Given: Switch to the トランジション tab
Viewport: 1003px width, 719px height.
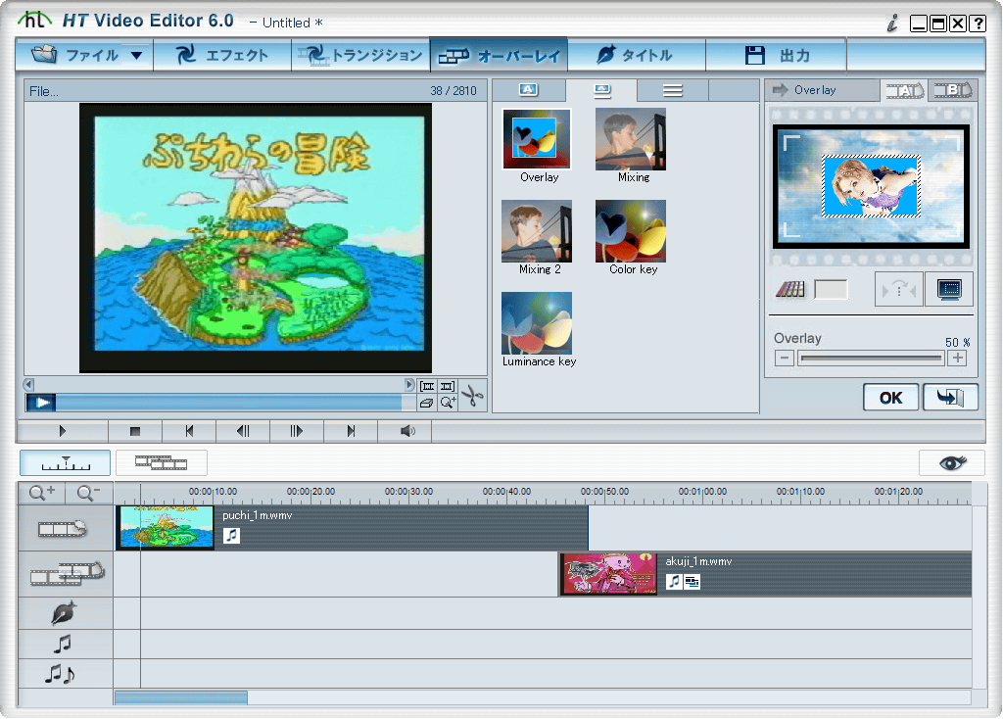Looking at the screenshot, I should (360, 55).
